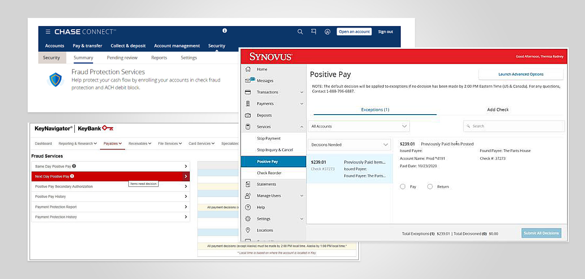The width and height of the screenshot is (585, 279).
Task: Open KeyNavigator File Services dropdown
Action: click(x=170, y=143)
